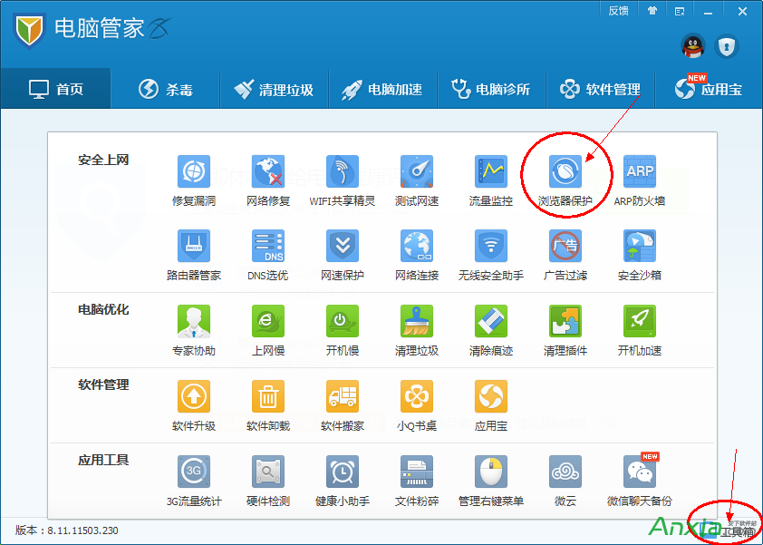Click the 反馈 feedback link
This screenshot has height=545, width=763.
pyautogui.click(x=619, y=11)
